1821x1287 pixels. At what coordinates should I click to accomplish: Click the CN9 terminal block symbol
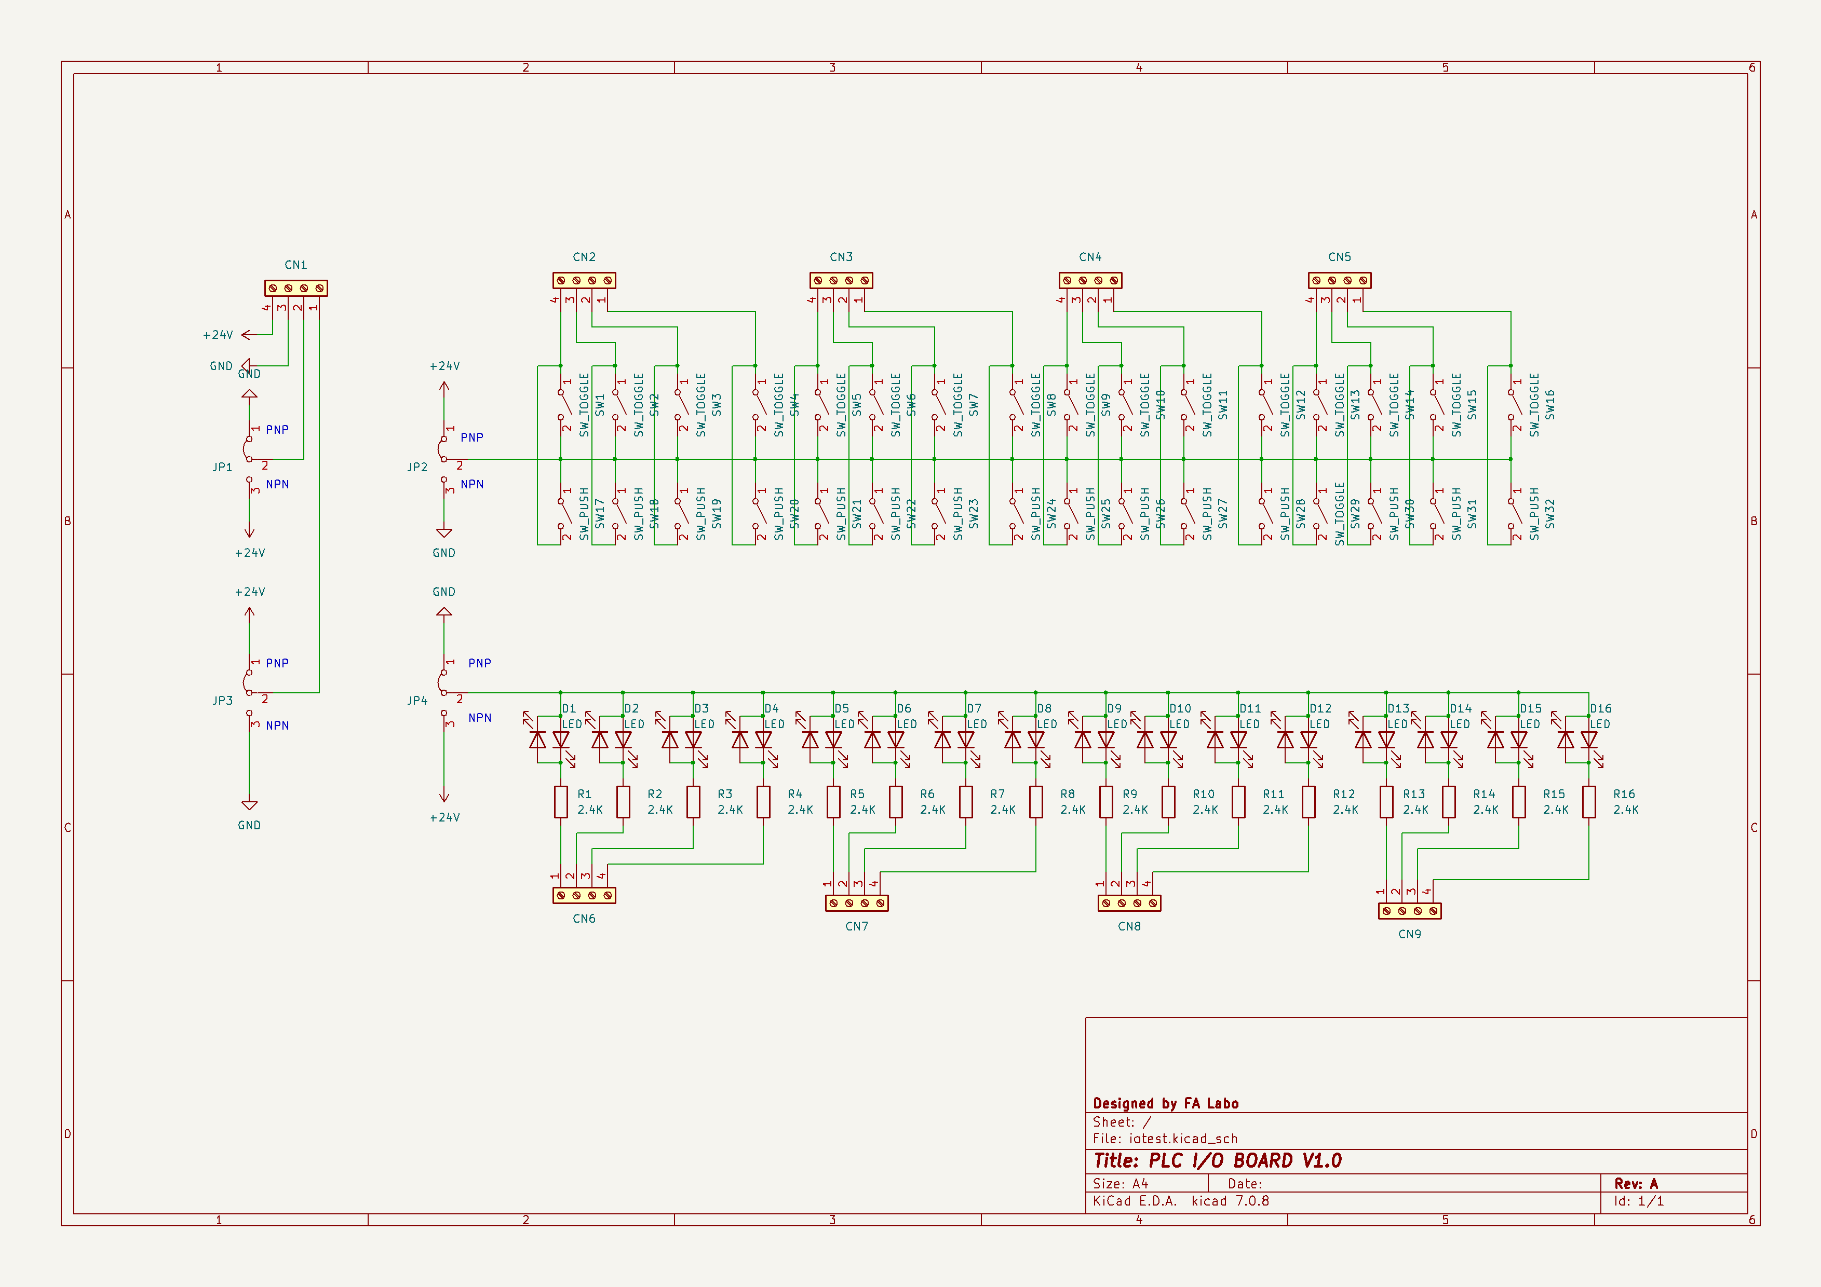pos(1409,911)
